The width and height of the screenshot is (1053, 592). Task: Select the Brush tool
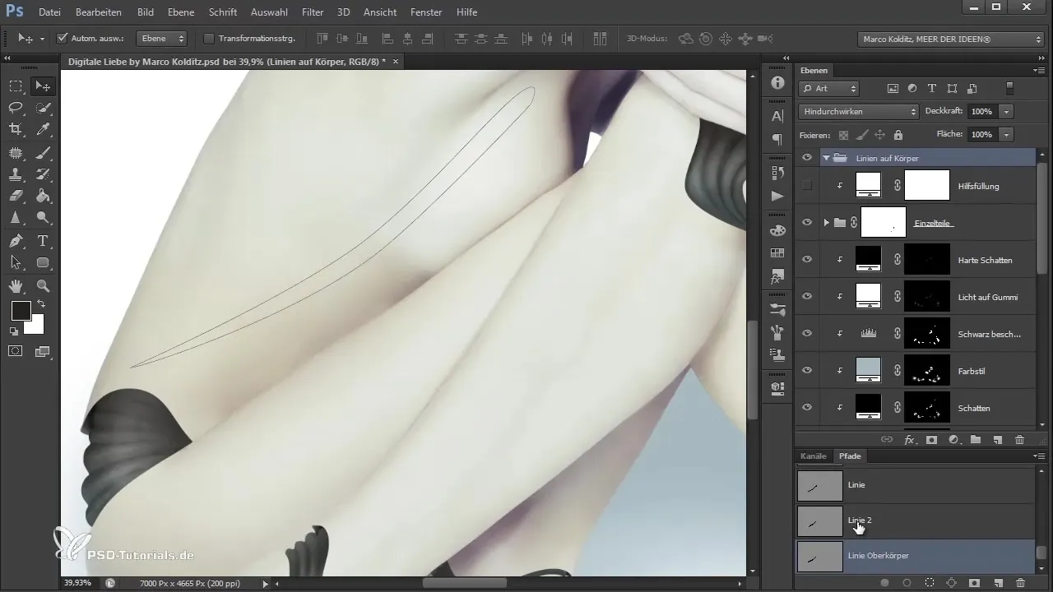point(43,152)
